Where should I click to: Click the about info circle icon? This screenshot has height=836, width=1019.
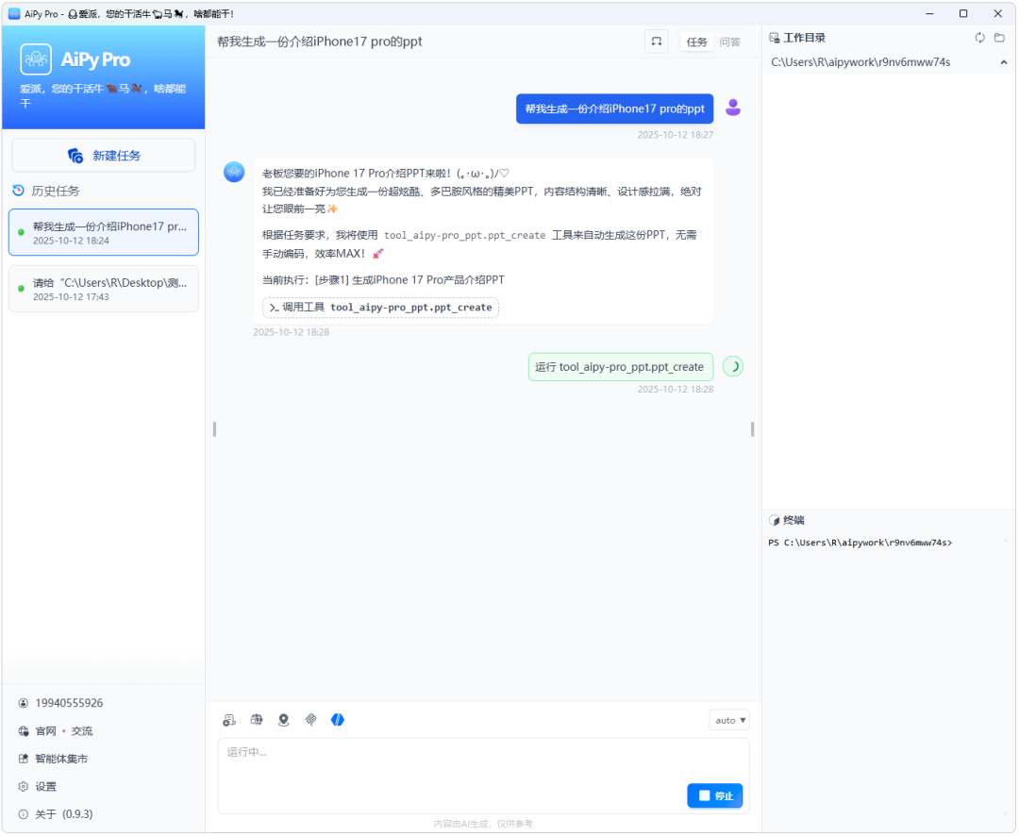click(x=24, y=814)
